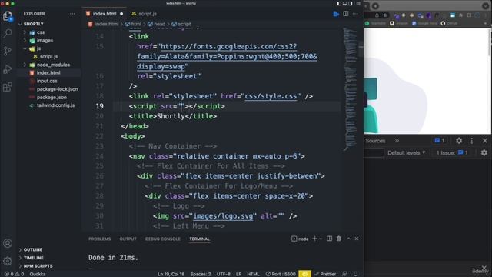Image resolution: width=492 pixels, height=277 pixels.
Task: Close the terminal panel
Action: tap(357, 239)
